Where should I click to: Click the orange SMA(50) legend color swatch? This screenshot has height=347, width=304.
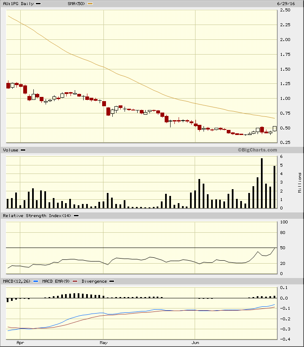pos(90,4)
